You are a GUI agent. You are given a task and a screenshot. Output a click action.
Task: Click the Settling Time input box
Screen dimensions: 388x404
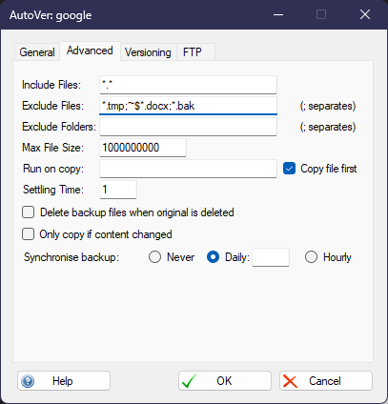[118, 190]
